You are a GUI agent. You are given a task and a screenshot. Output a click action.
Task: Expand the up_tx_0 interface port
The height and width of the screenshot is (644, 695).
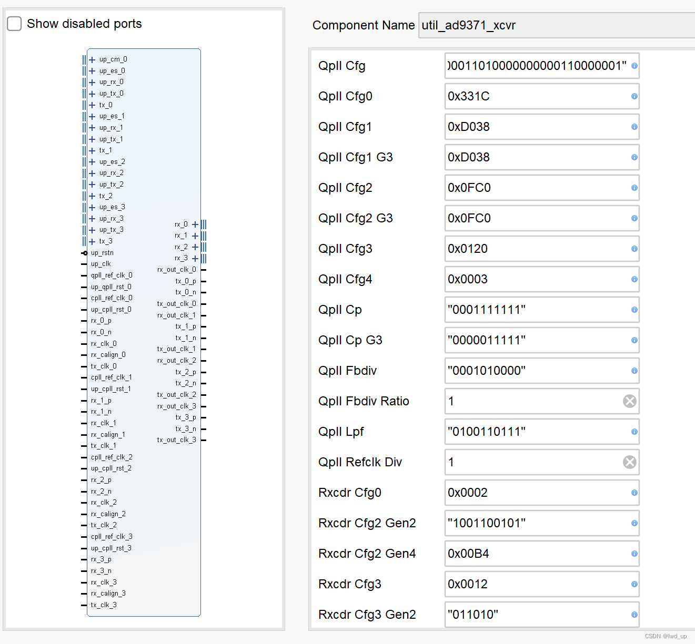tap(92, 94)
